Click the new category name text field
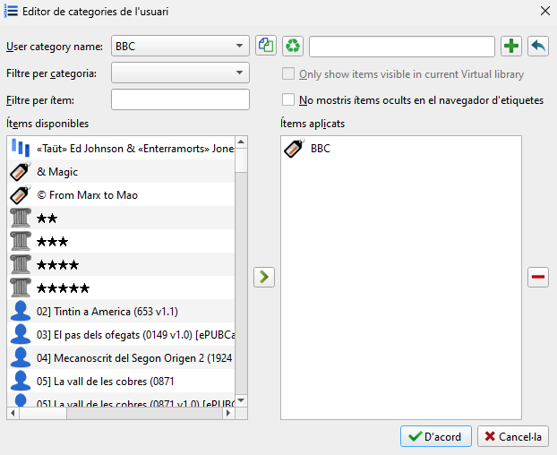This screenshot has height=455, width=557. point(401,46)
